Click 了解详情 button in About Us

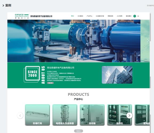[x=50, y=83]
